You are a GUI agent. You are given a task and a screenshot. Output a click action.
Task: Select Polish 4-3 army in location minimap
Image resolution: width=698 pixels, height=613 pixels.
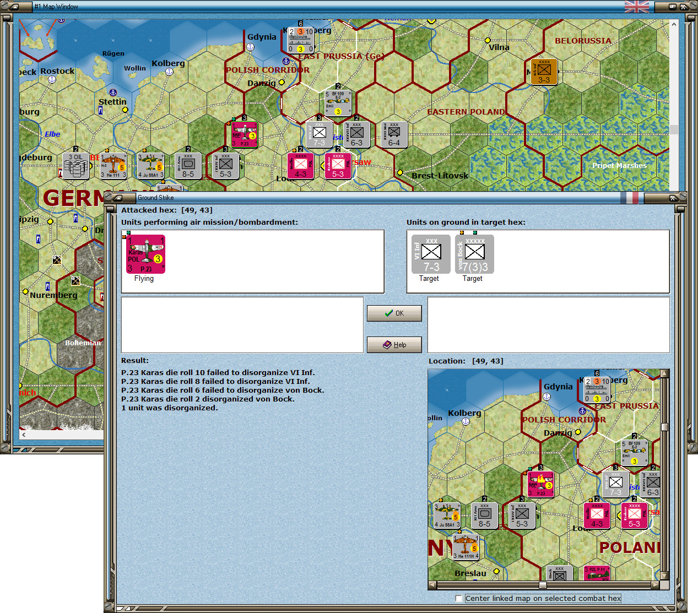pos(597,516)
